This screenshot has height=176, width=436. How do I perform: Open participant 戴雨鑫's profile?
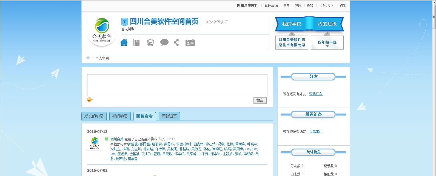145,144
